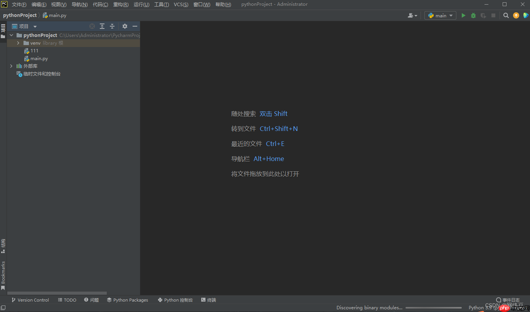Open Search Everywhere with the magnifier icon
This screenshot has width=530, height=312.
pyautogui.click(x=506, y=15)
